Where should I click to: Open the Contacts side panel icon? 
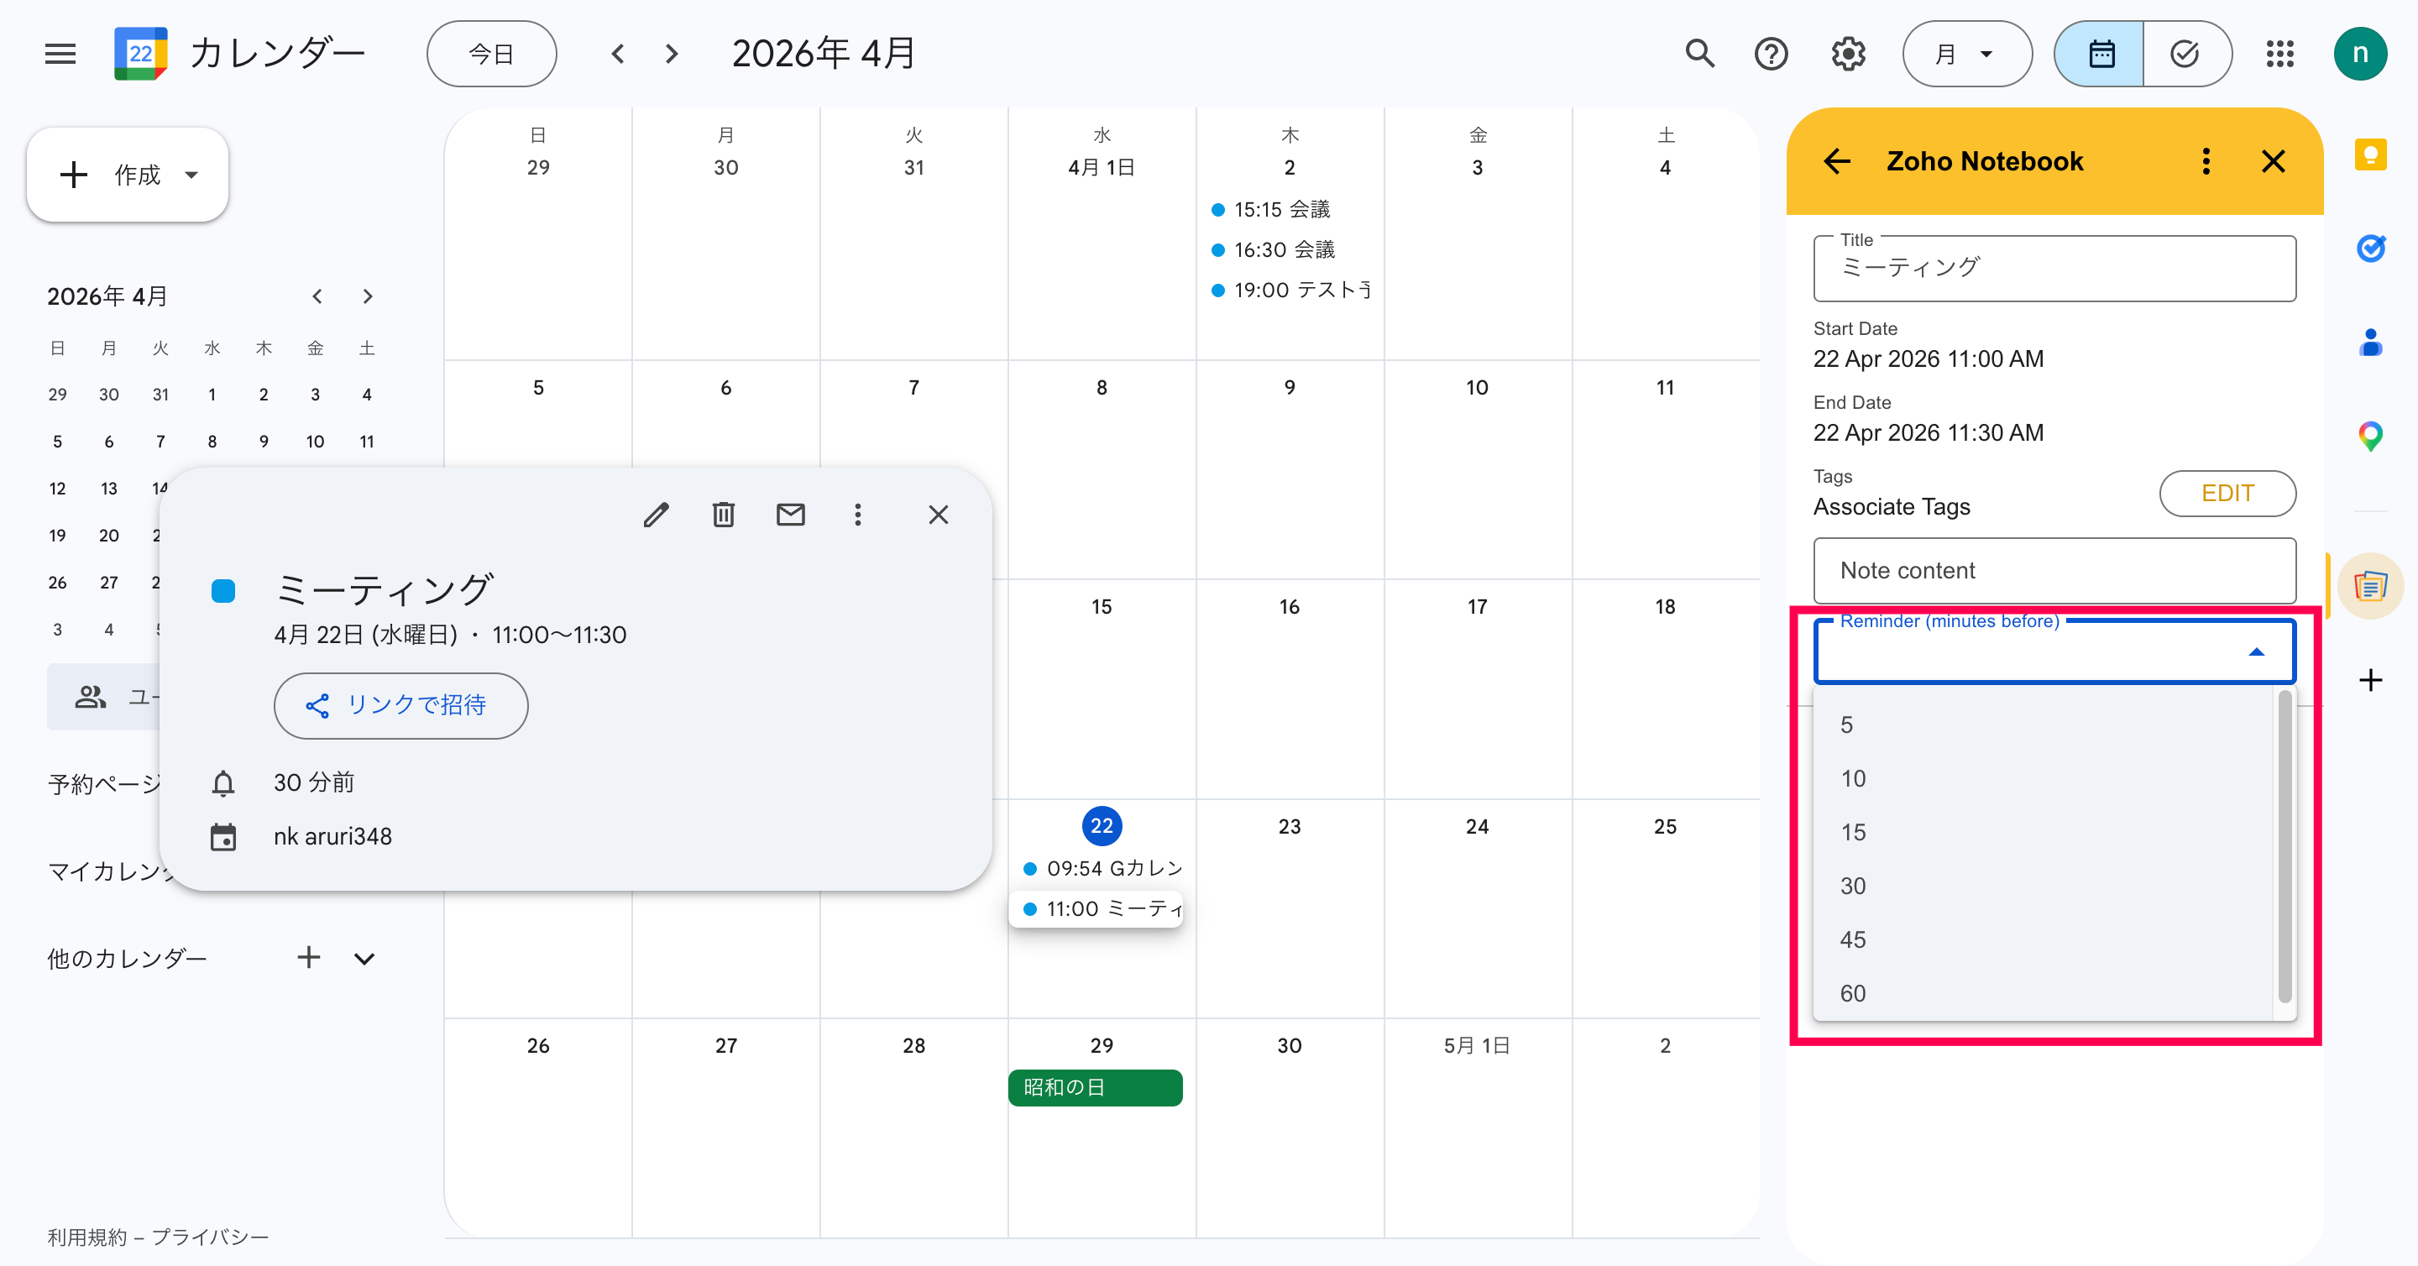pyautogui.click(x=2370, y=343)
